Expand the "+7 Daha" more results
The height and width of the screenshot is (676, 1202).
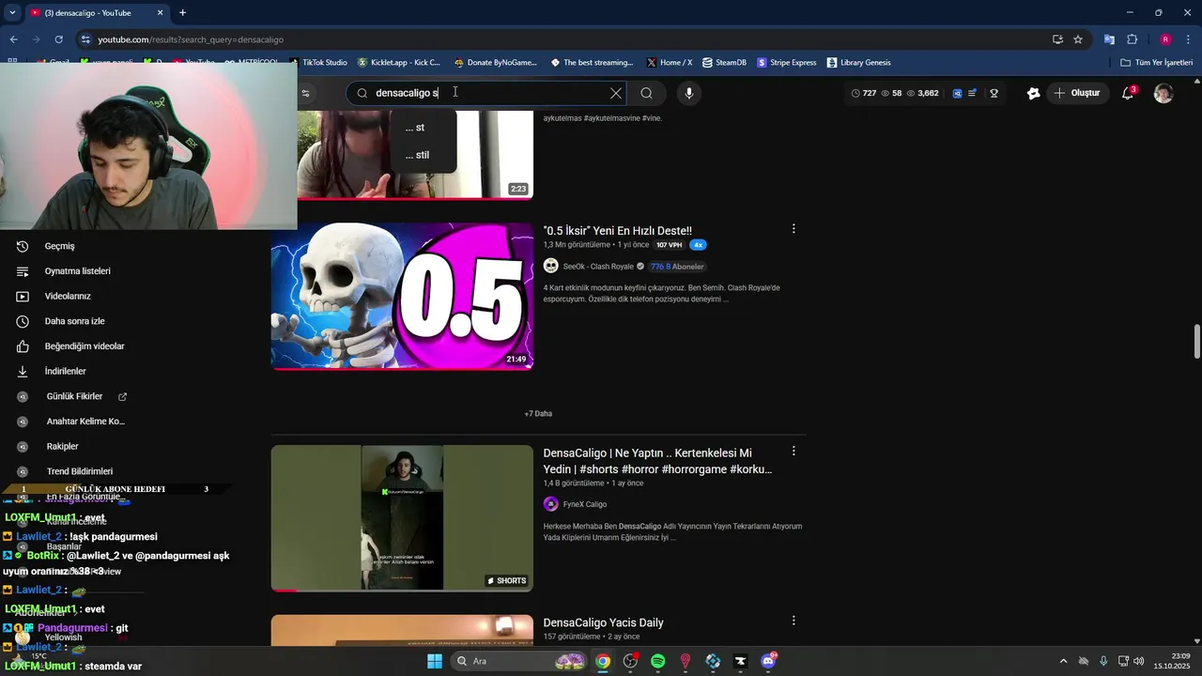point(538,414)
